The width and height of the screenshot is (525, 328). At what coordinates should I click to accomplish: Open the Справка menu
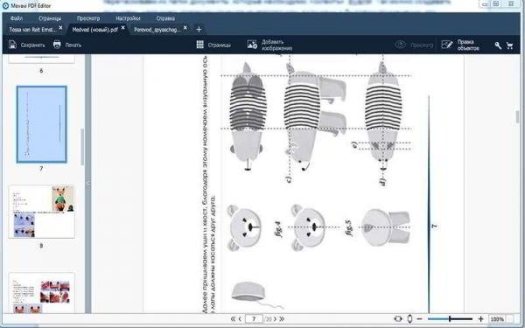165,18
